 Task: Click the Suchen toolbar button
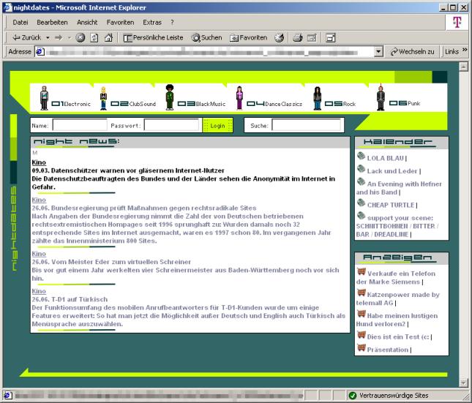pos(206,37)
